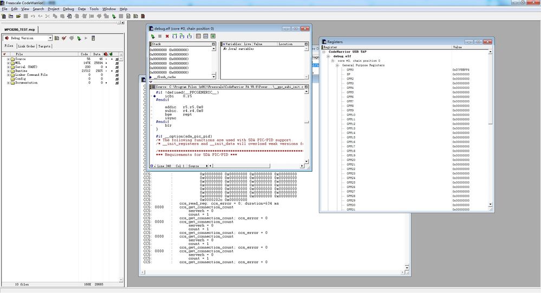The height and width of the screenshot is (293, 541).
Task: Click the Data column header
Action: coord(96,54)
